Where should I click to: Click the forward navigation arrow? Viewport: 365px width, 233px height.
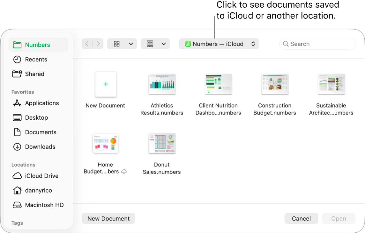pyautogui.click(x=98, y=44)
